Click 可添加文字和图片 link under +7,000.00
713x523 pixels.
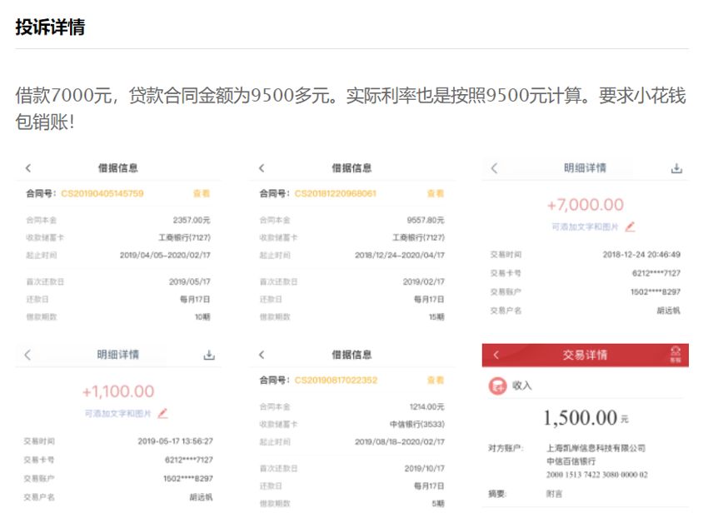click(x=585, y=227)
